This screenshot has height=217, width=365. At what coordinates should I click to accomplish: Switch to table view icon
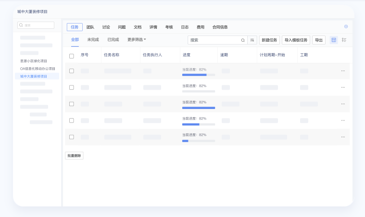tap(334, 40)
